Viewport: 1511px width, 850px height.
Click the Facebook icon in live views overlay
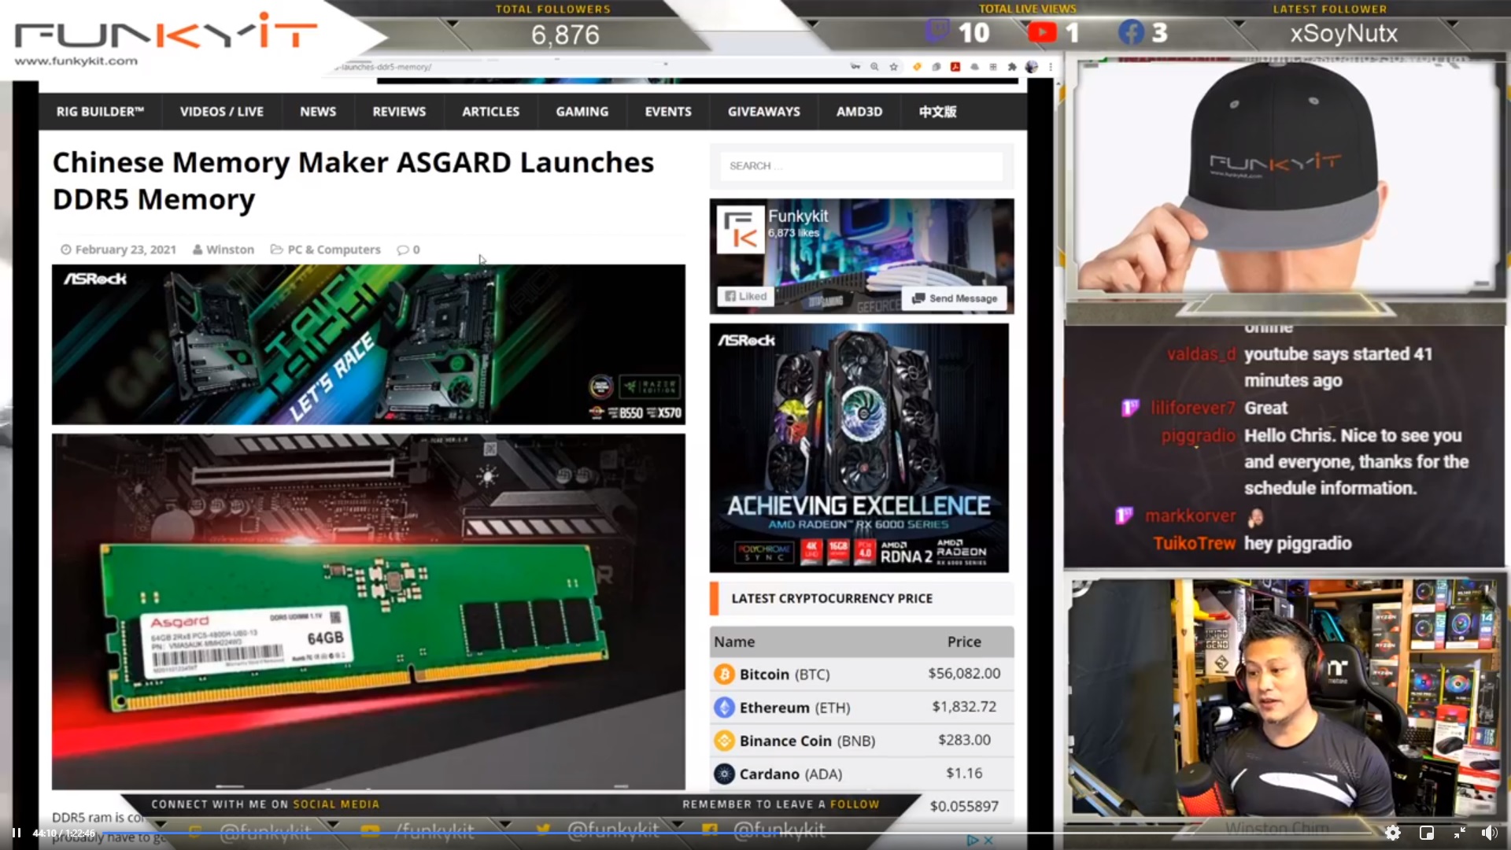[x=1131, y=32]
